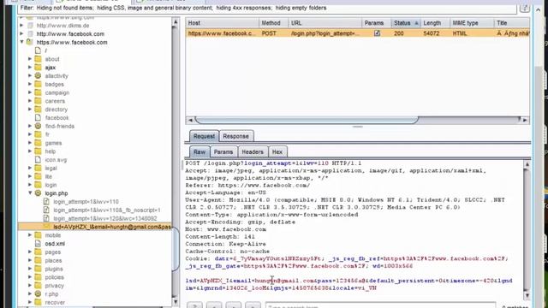Expand the campaign folder
Image resolution: width=548 pixels, height=308 pixels.
31,92
